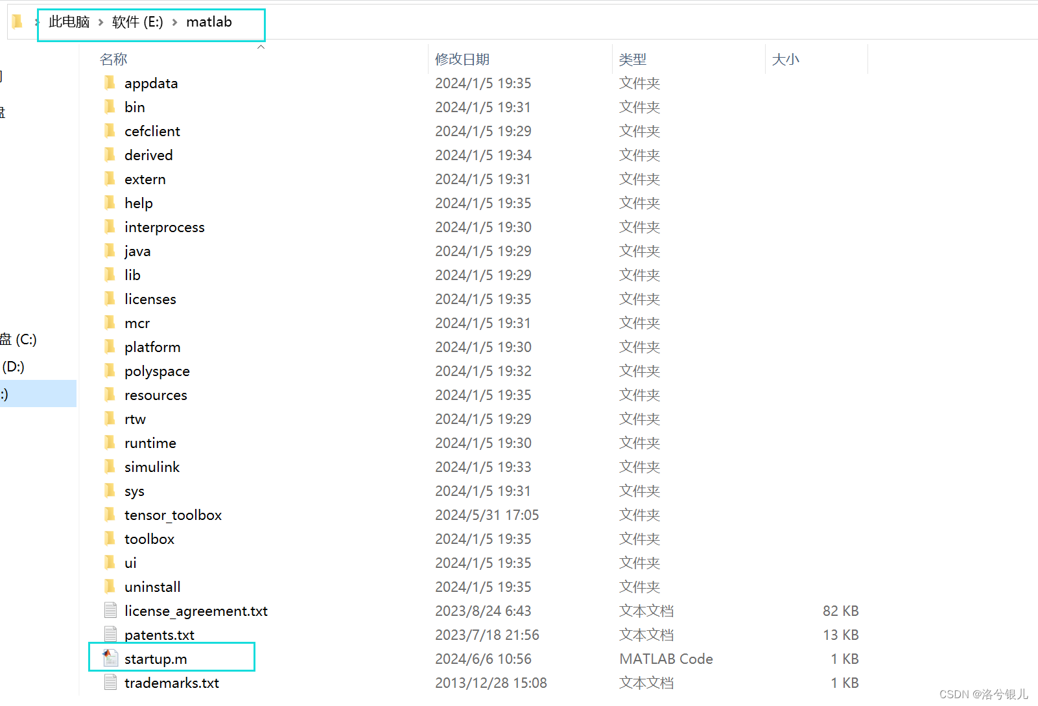Open the help folder
This screenshot has width=1038, height=706.
coord(138,203)
